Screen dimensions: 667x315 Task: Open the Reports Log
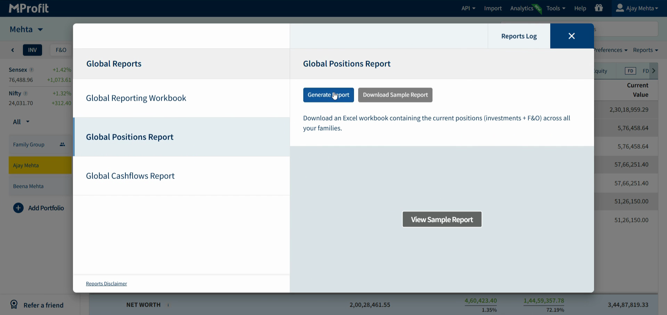point(519,36)
